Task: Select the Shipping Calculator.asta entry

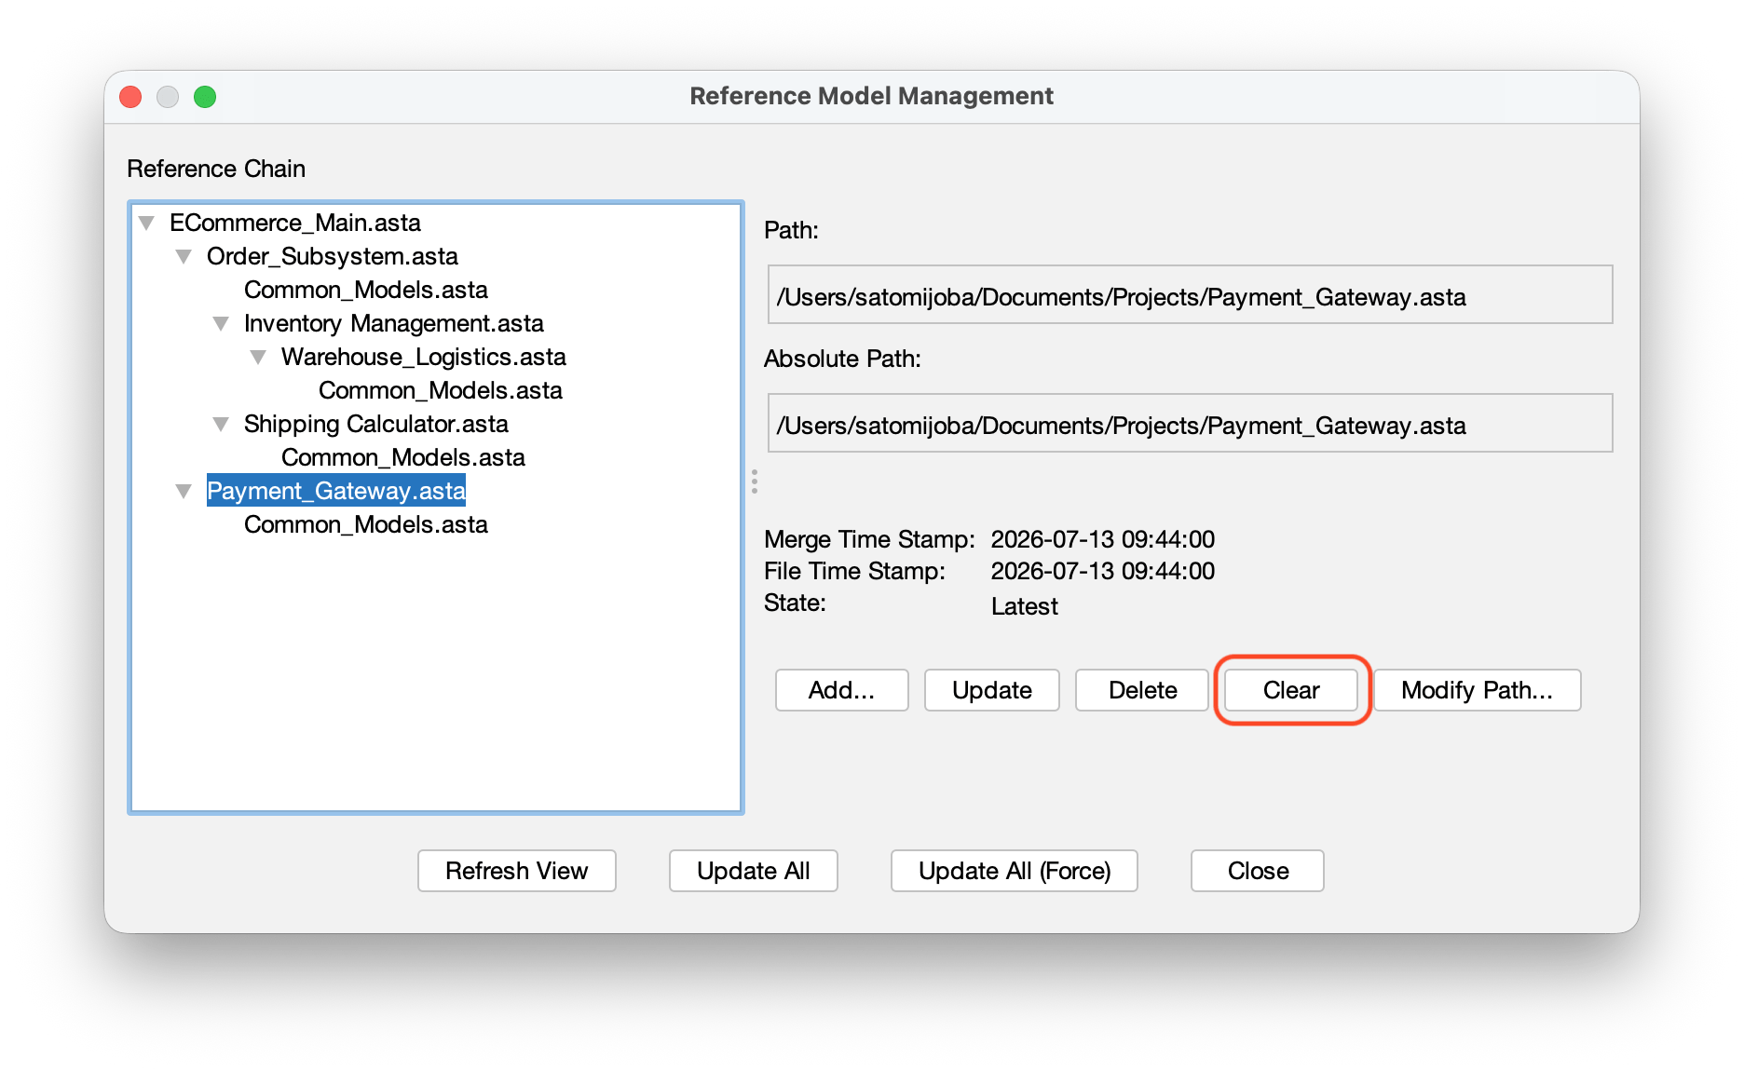Action: pyautogui.click(x=376, y=425)
